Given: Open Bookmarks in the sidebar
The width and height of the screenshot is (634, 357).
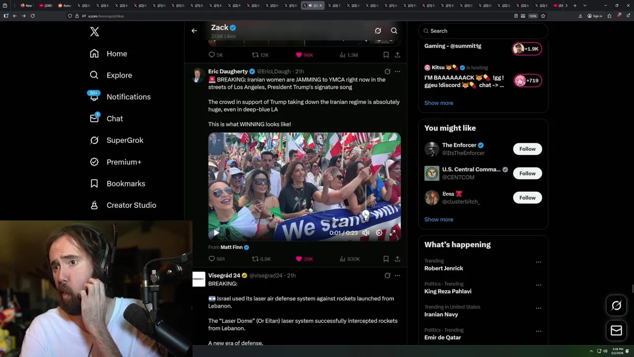Looking at the screenshot, I should 117,183.
